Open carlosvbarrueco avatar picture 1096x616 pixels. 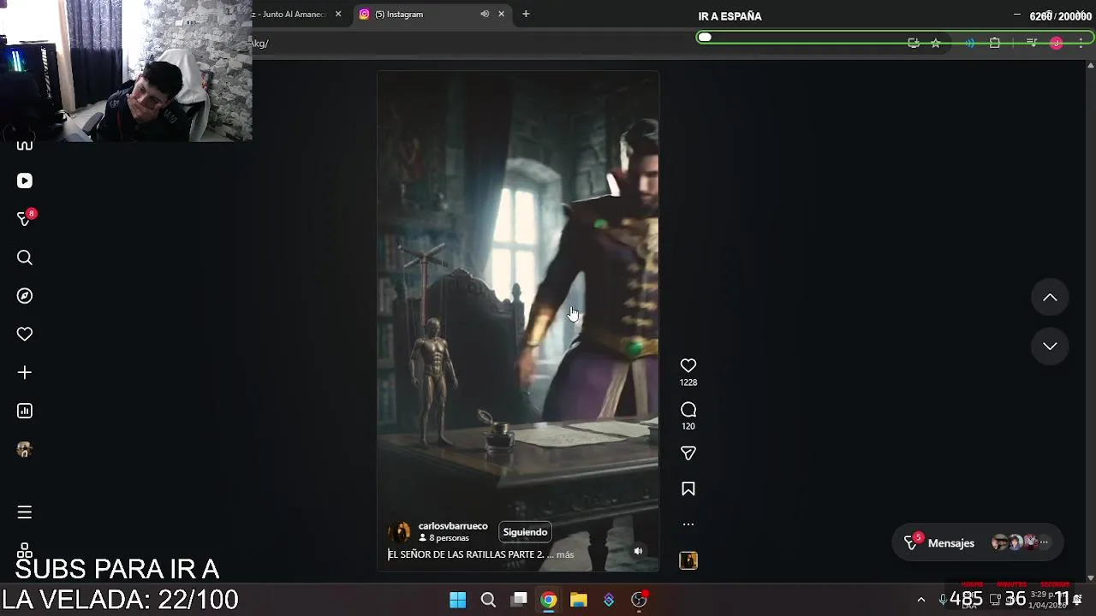click(x=399, y=532)
